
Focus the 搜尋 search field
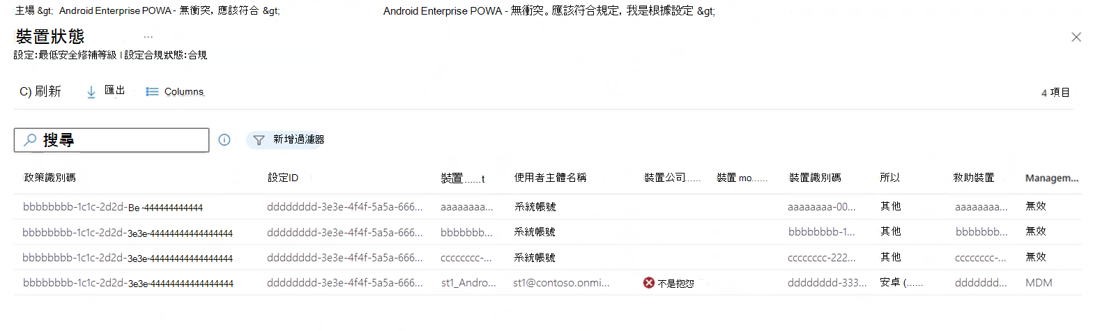tap(112, 140)
